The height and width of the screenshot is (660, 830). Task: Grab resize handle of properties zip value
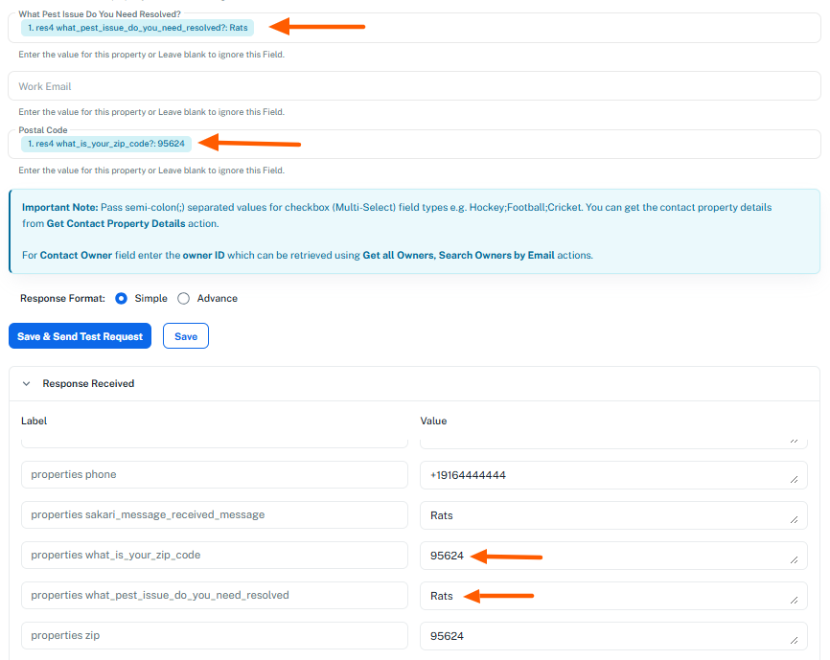[x=795, y=641]
